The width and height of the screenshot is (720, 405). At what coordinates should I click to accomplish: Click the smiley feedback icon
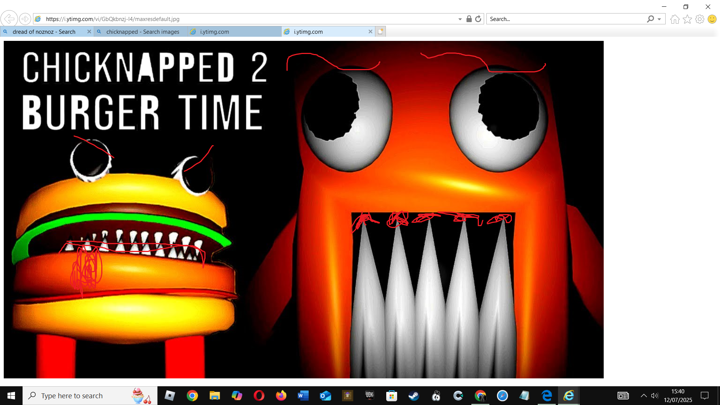(712, 19)
